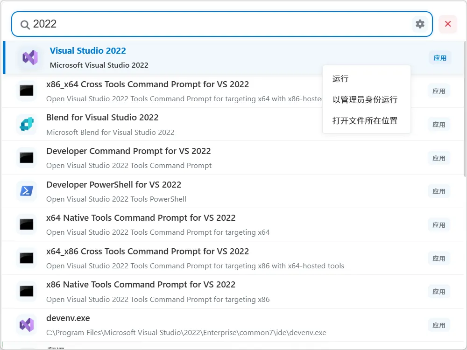Click the 应用 tag on x64_x86 Cross Tools row

(x=439, y=259)
